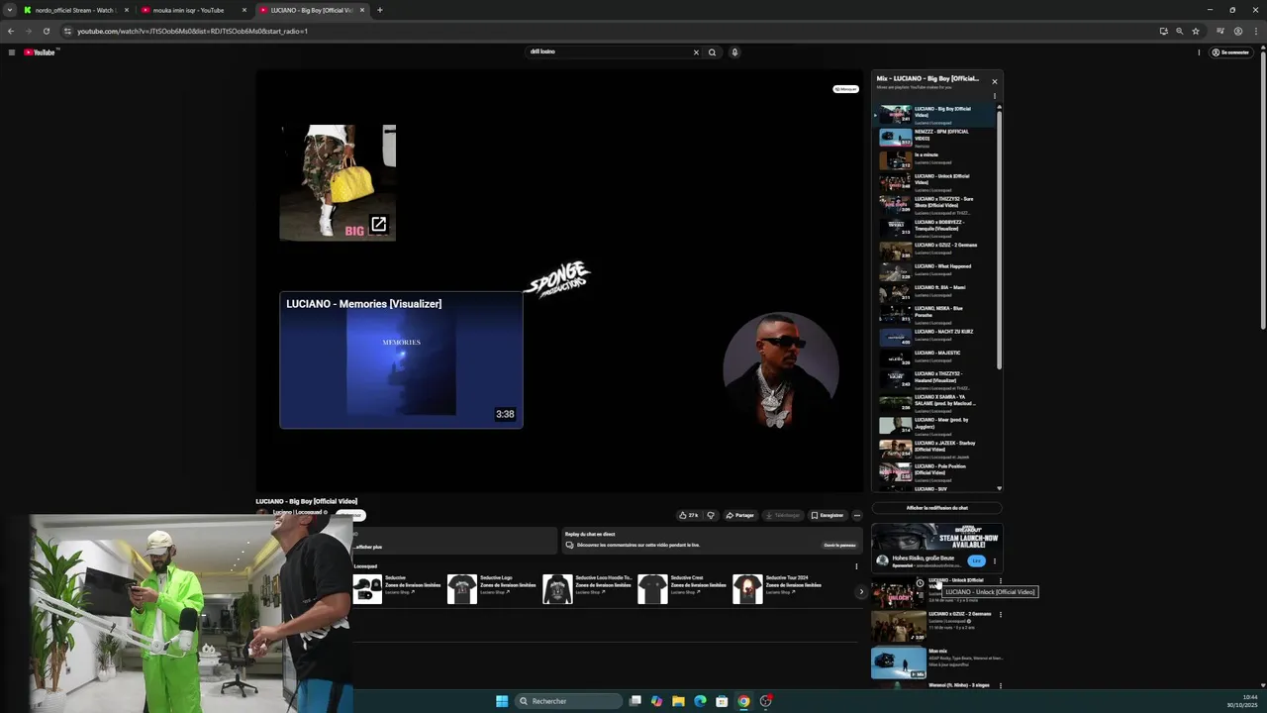
Task: Bookmark this page with the star icon
Action: pos(1196,31)
